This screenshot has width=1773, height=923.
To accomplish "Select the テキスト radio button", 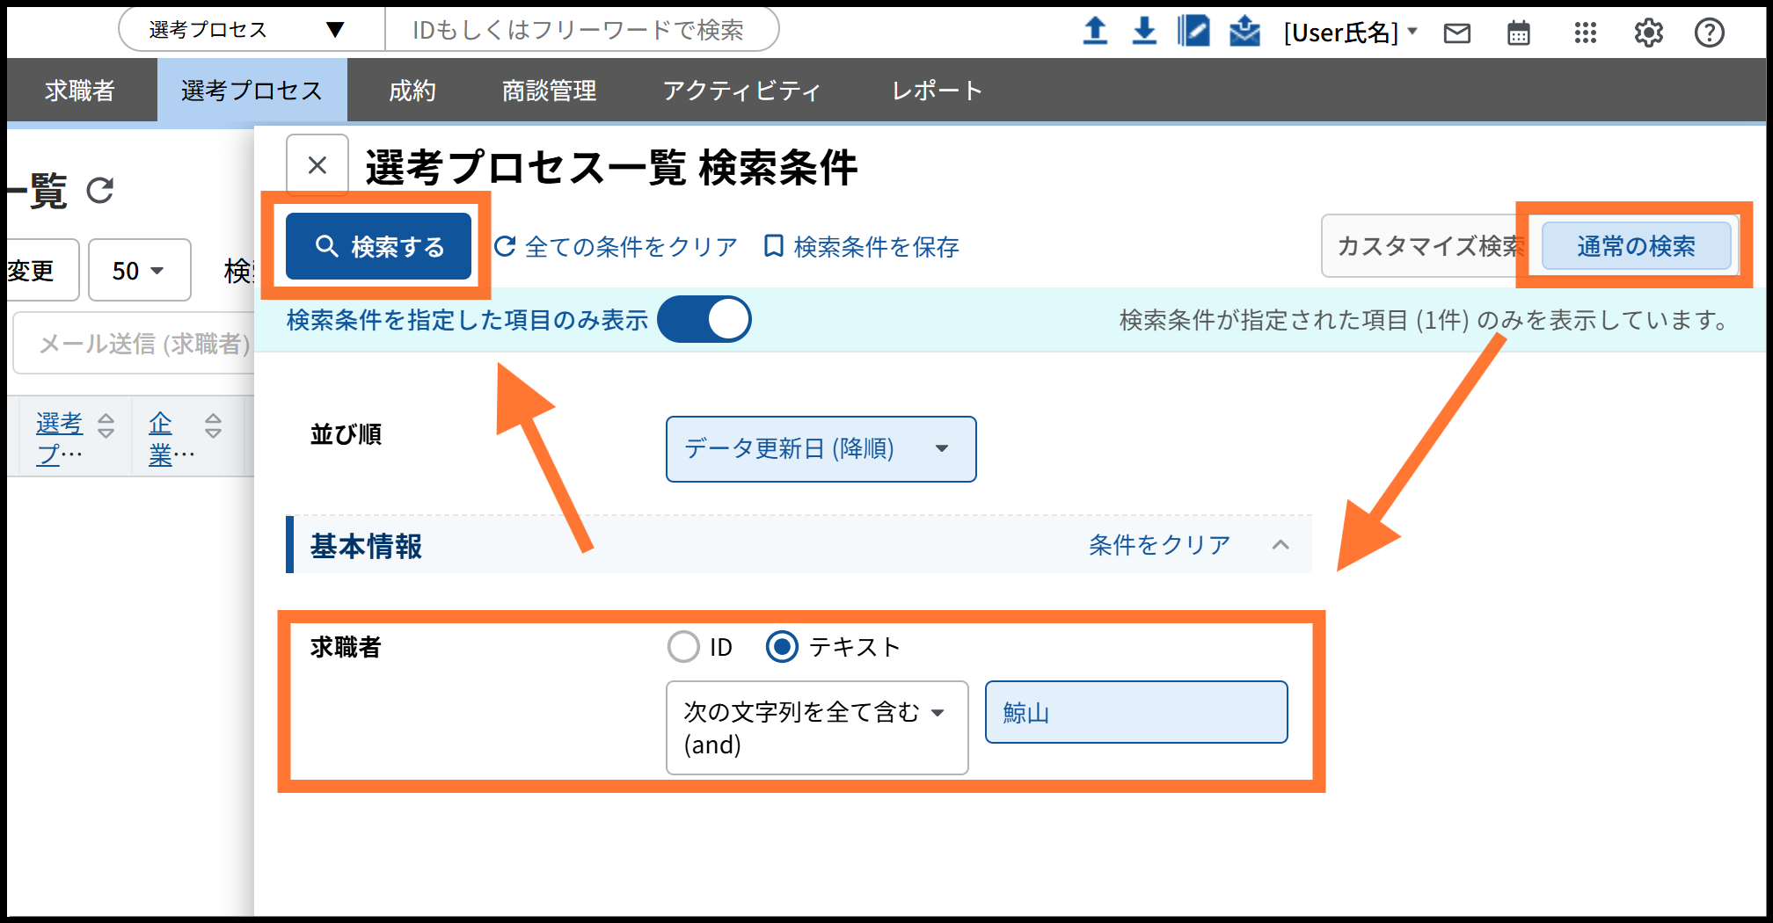I will 782,647.
